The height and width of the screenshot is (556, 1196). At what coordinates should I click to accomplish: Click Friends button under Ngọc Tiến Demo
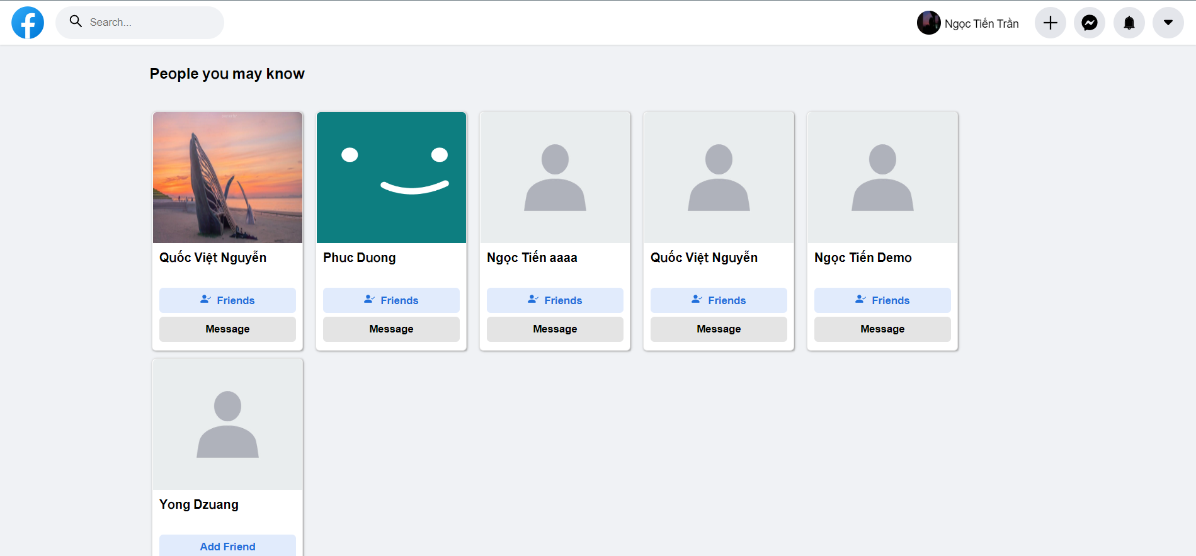pyautogui.click(x=883, y=300)
